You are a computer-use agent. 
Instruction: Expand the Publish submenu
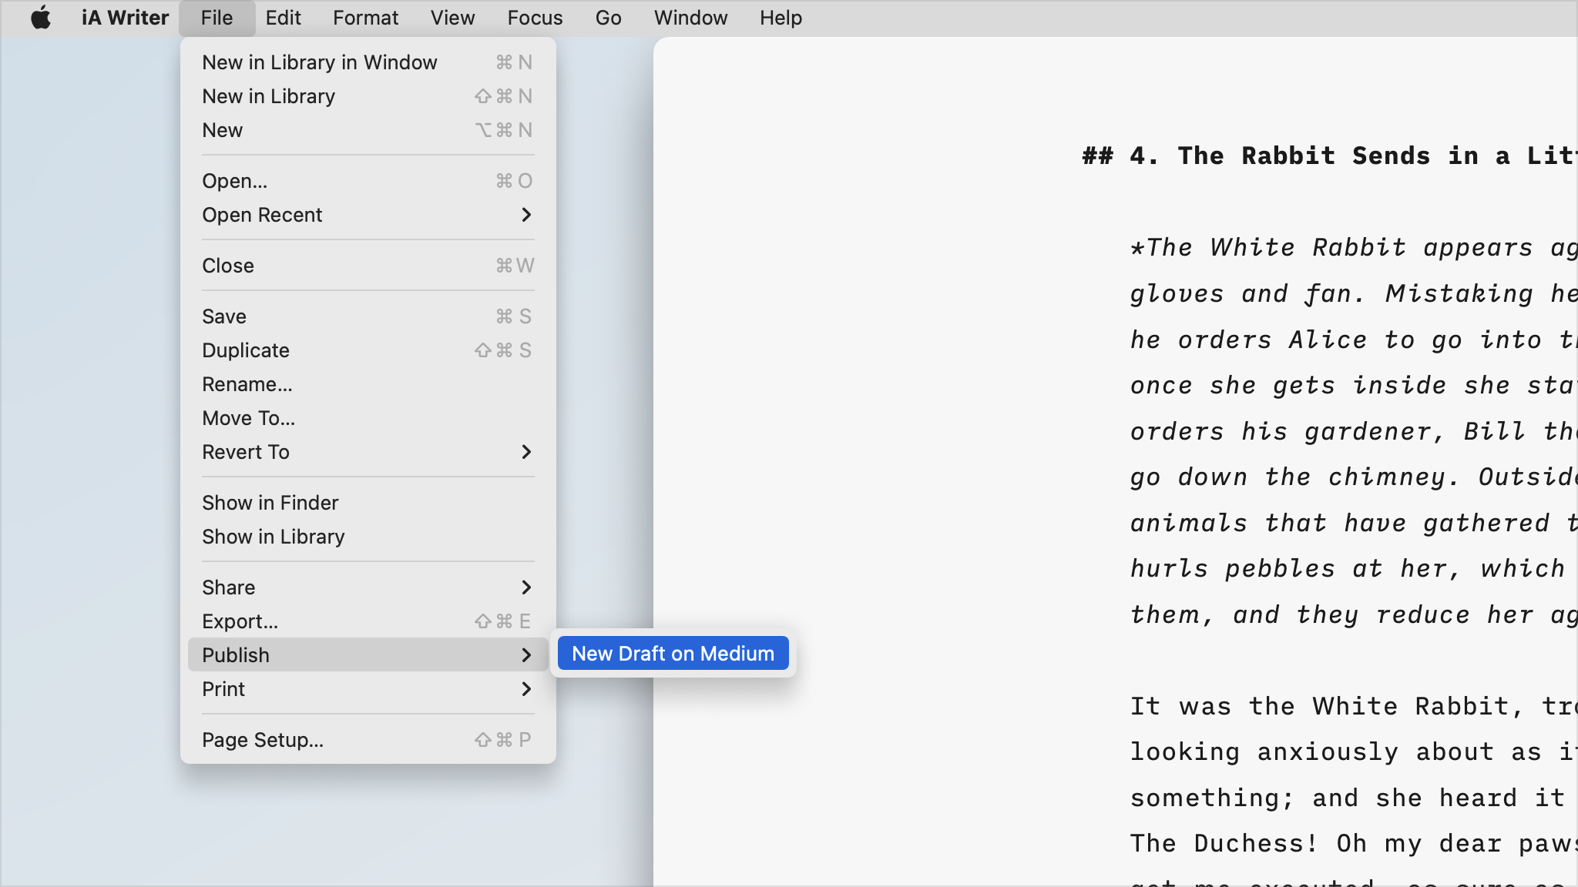[368, 655]
